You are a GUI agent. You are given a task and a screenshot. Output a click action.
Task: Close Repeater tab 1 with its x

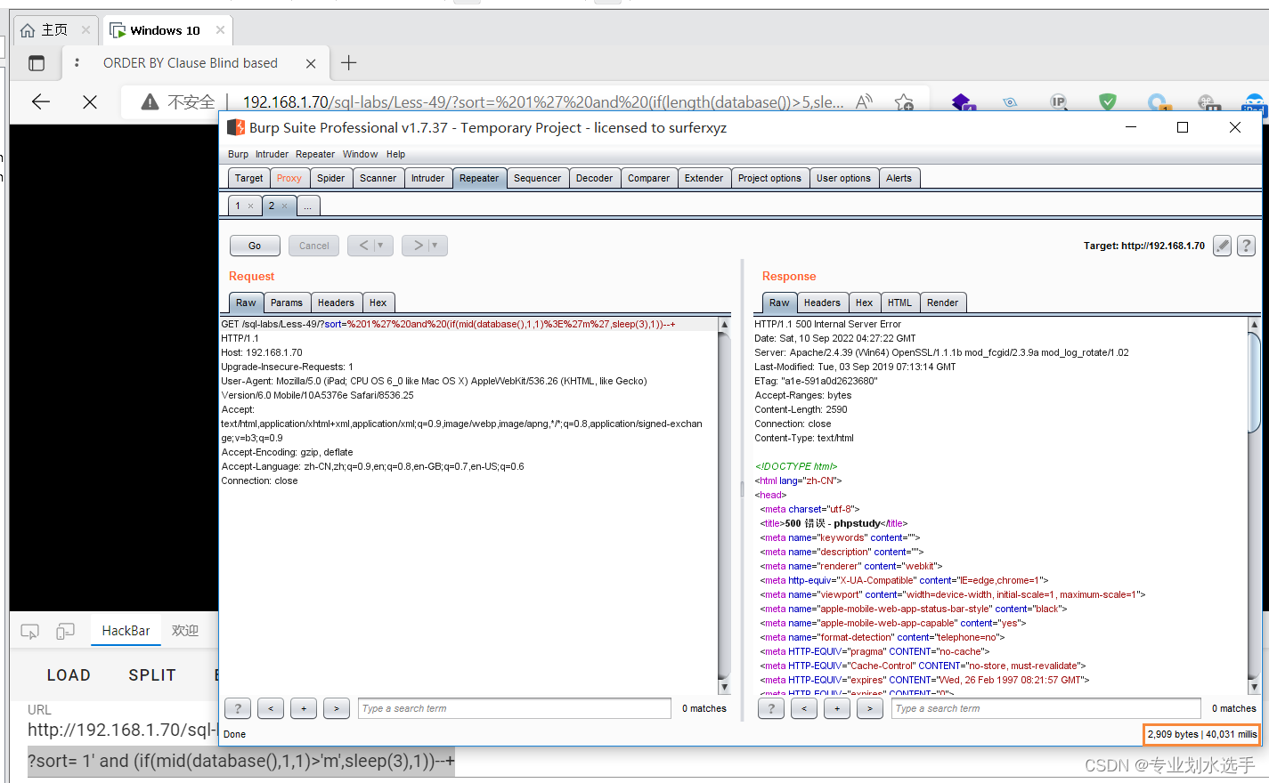tap(251, 206)
